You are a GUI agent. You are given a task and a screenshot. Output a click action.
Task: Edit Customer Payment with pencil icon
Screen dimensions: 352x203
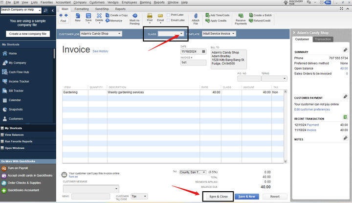coord(346,96)
